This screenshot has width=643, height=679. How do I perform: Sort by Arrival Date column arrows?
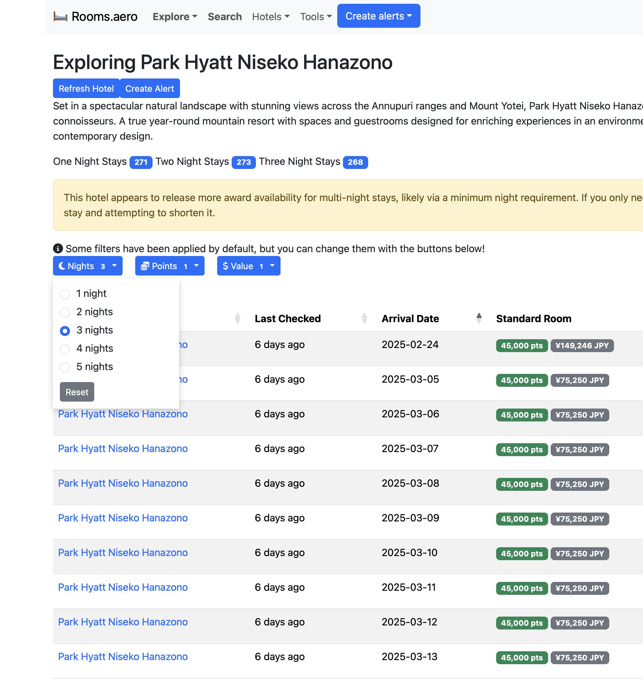pyautogui.click(x=479, y=318)
